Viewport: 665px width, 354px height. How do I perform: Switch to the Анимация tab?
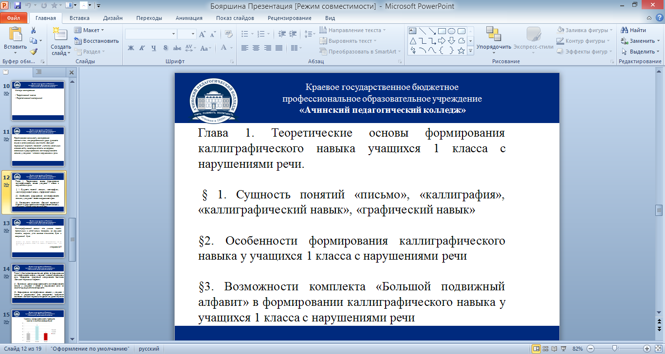[x=189, y=18]
